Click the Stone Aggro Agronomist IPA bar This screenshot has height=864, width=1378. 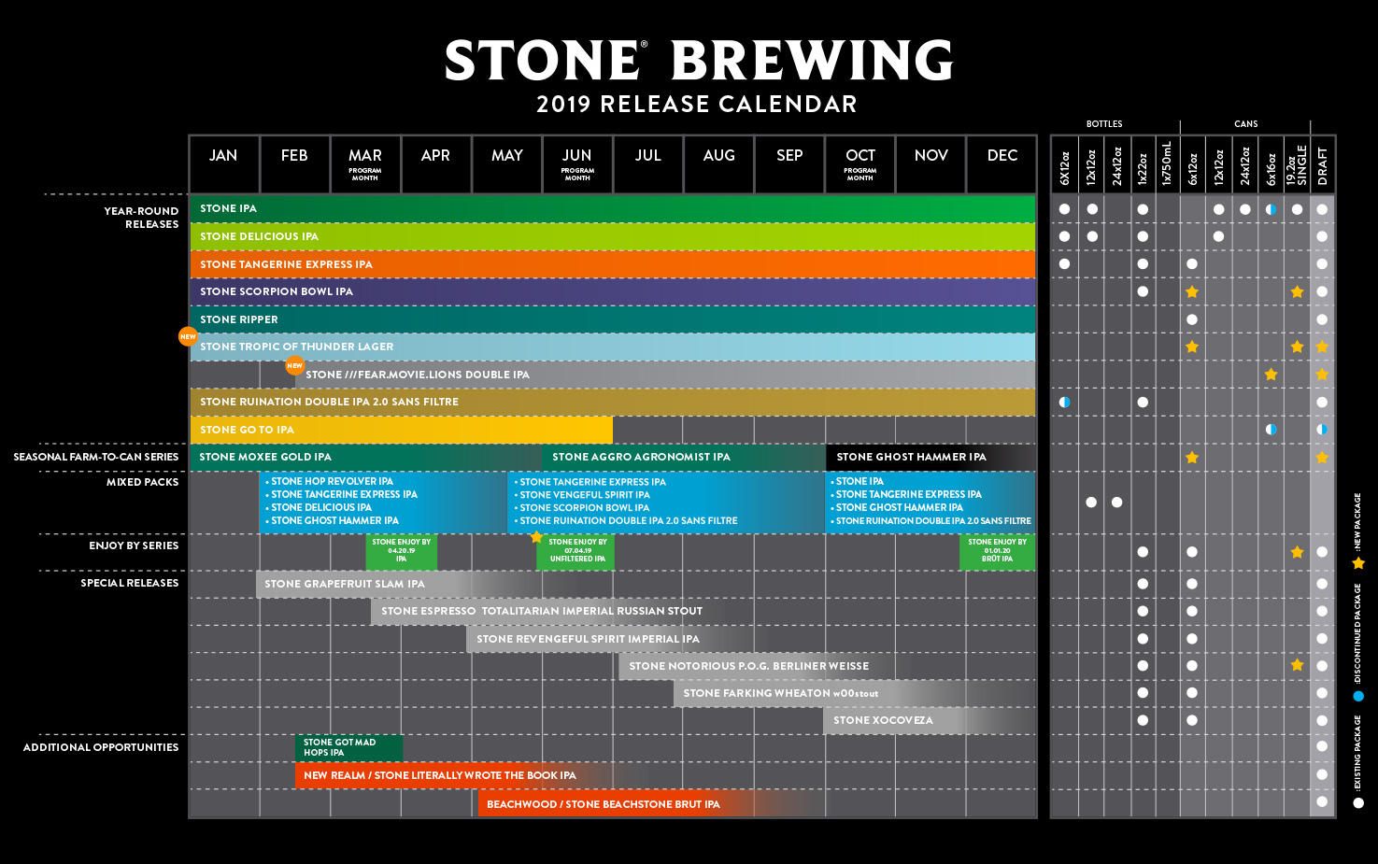coord(684,457)
